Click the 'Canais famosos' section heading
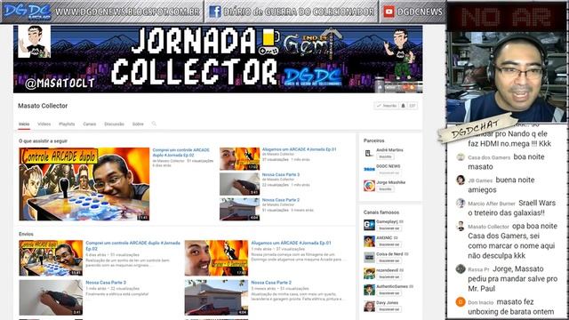 tap(381, 212)
